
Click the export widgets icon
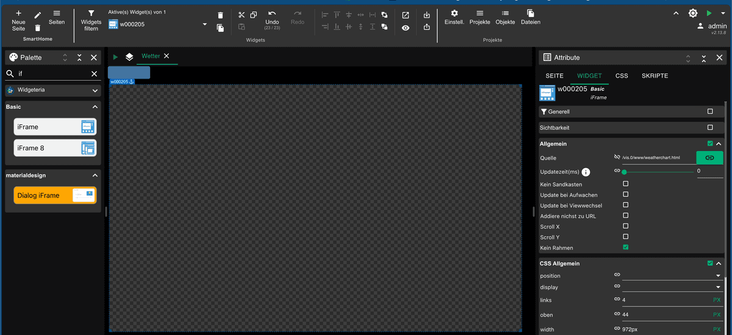[x=426, y=27]
